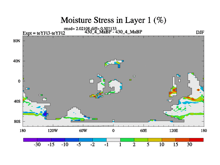Image resolution: width=220 pixels, height=165 pixels.
Task: Click the plot title Moisture Stress in Layer 1
Action: click(x=113, y=20)
